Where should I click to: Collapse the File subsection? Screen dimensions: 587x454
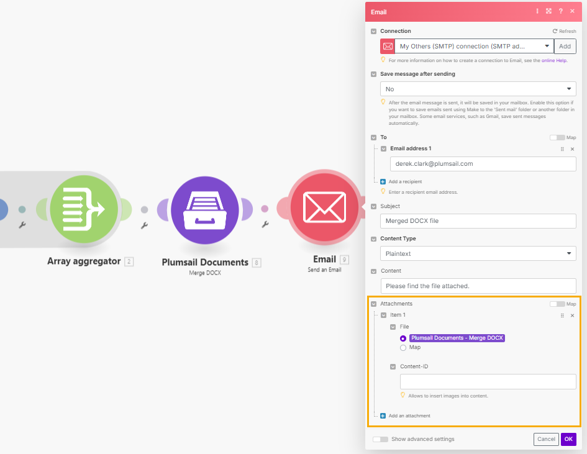click(x=393, y=327)
